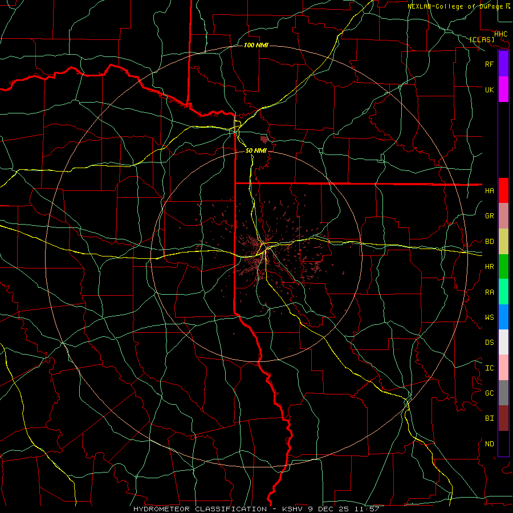The width and height of the screenshot is (513, 513).
Task: Click the BD legend label
Action: coord(489,242)
